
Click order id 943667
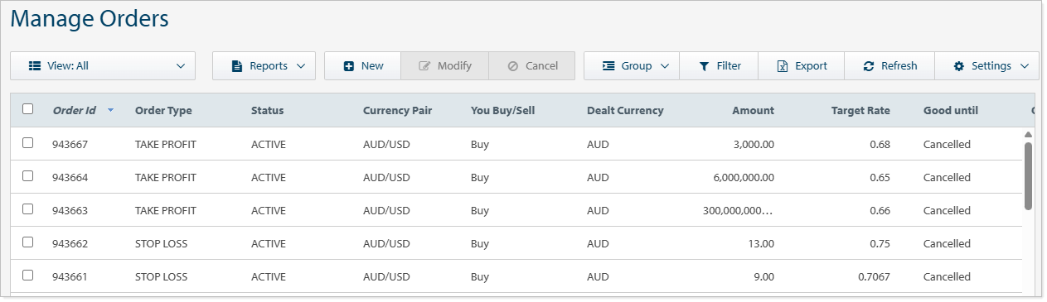(x=70, y=144)
